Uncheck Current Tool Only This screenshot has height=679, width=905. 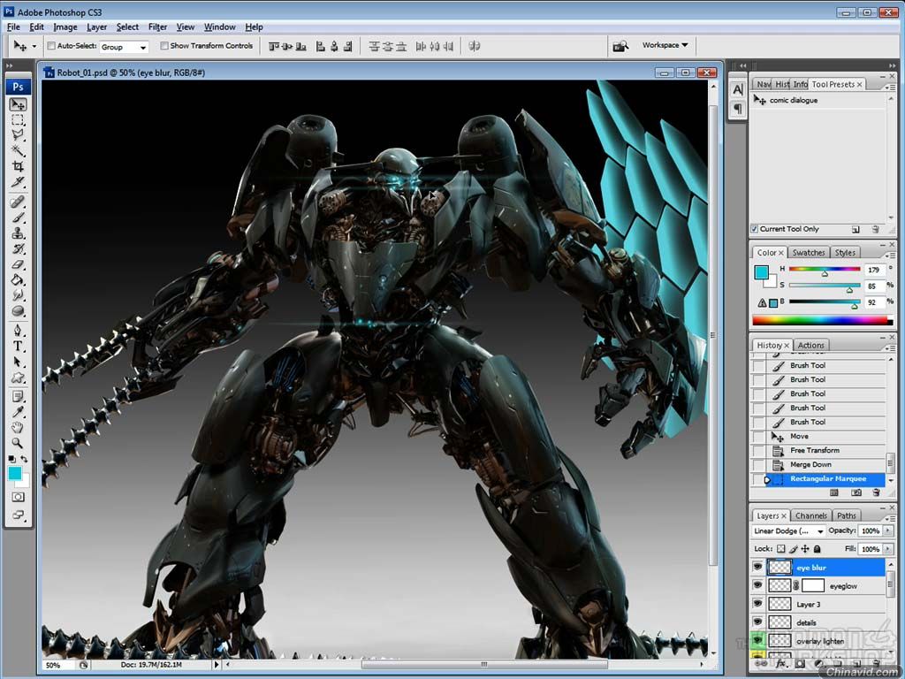coord(755,229)
